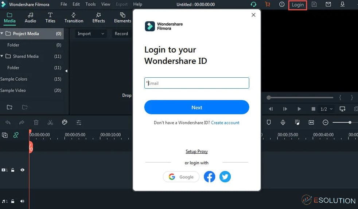Click the shopping cart icon in top bar
Screen dimensions: 358x209
coord(268,4)
